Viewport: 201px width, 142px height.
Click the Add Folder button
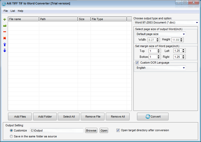(x=45, y=117)
